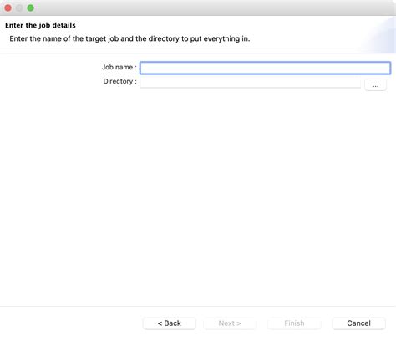Click the blank content area under the Directory field
The image size is (396, 341).
pos(198,198)
